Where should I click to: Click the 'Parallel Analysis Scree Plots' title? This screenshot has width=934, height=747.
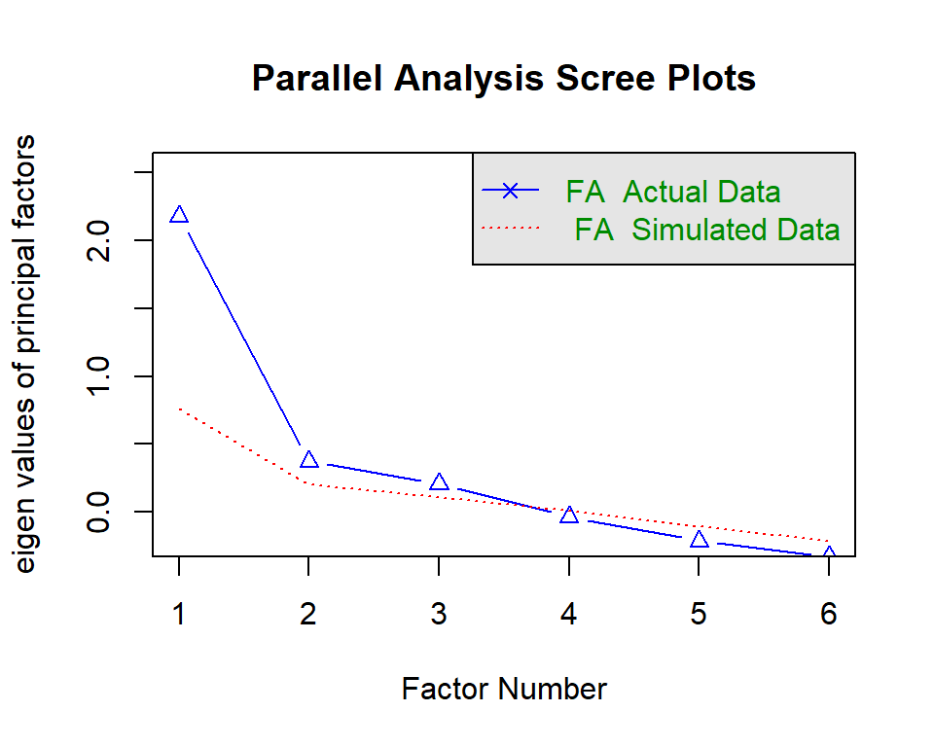pos(504,79)
